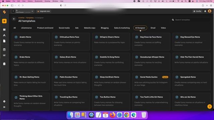Open the Anakin Meme template card

tap(31, 42)
